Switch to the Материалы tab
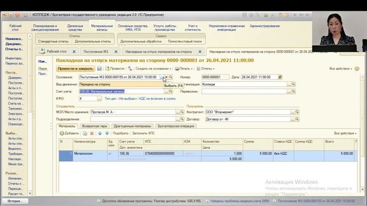This screenshot has width=367, height=206. (67, 126)
